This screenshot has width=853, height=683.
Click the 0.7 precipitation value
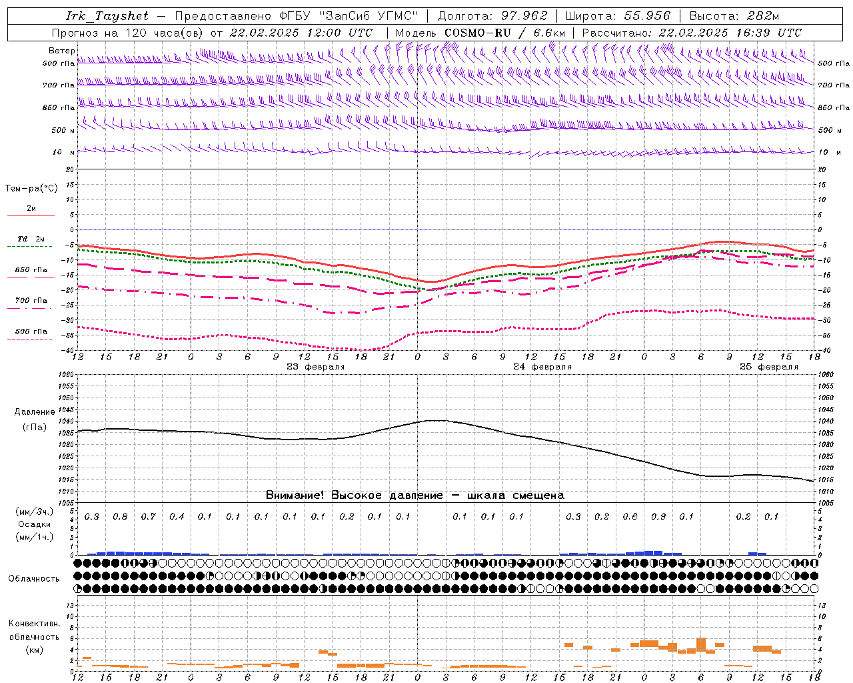click(x=148, y=517)
